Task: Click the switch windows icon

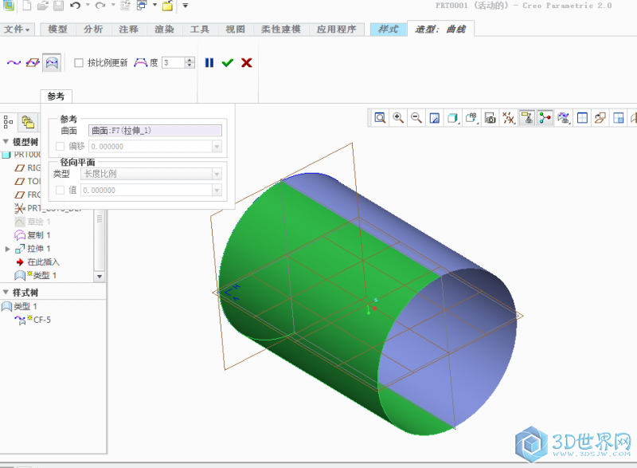Action: point(142,6)
